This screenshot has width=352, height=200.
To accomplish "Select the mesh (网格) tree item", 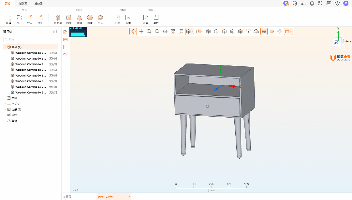I will coord(14,115).
